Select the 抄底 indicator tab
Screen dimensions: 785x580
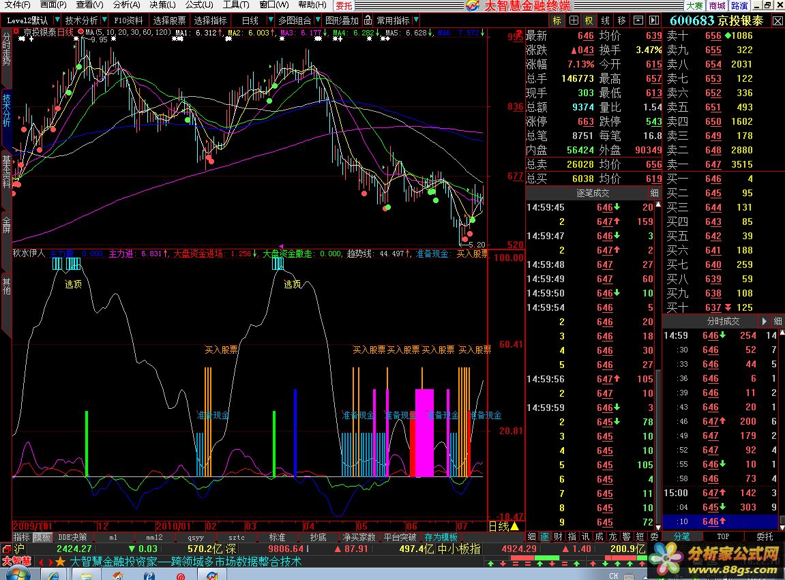(318, 537)
